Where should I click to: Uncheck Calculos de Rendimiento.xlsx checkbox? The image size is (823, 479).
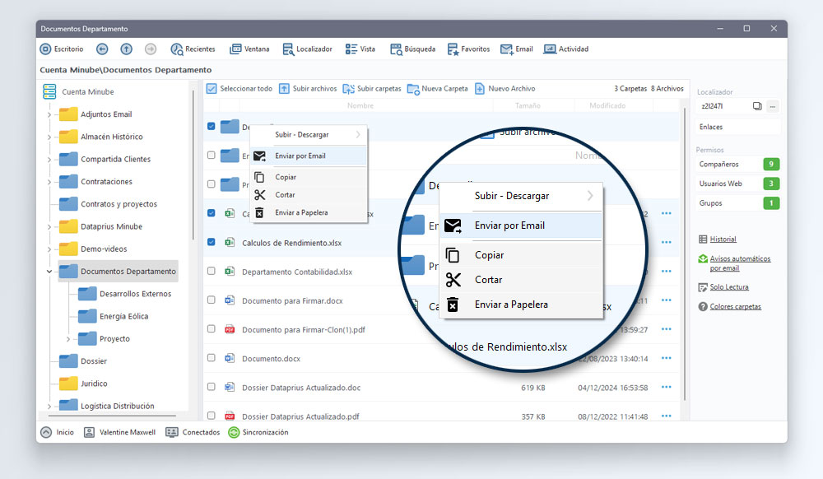coord(211,242)
